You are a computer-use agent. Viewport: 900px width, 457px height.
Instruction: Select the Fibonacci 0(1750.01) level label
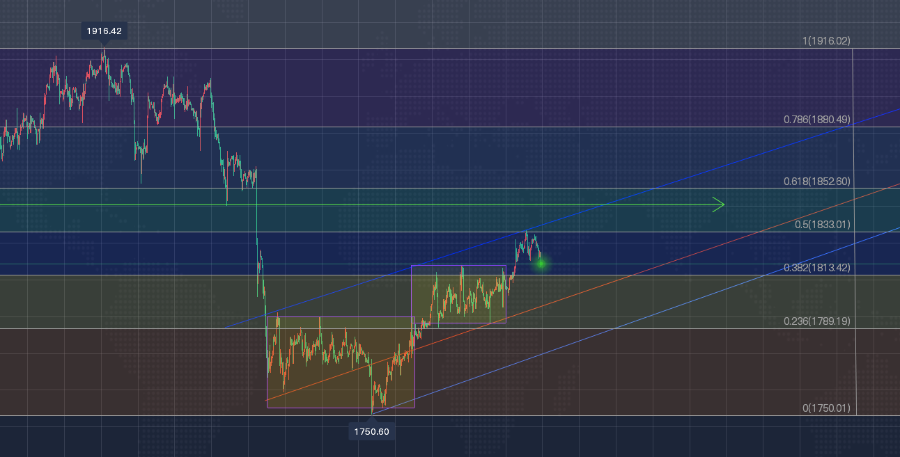click(826, 408)
